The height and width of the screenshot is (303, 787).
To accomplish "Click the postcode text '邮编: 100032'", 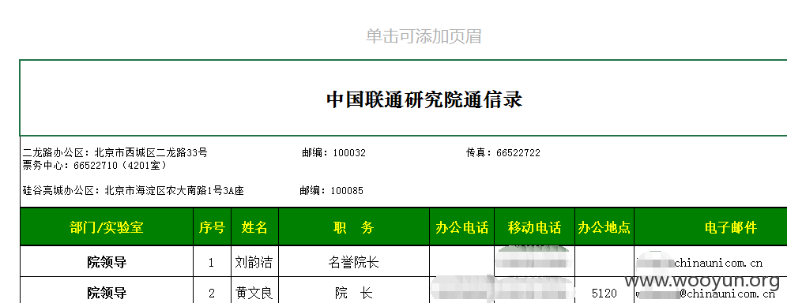I will click(333, 153).
